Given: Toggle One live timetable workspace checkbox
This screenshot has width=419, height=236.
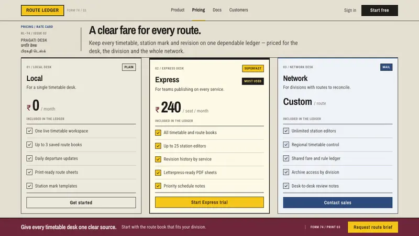Looking at the screenshot, I should [29, 131].
